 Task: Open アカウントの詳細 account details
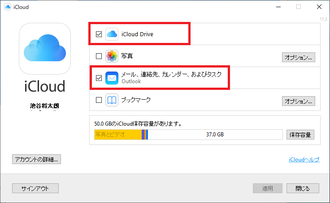36,159
